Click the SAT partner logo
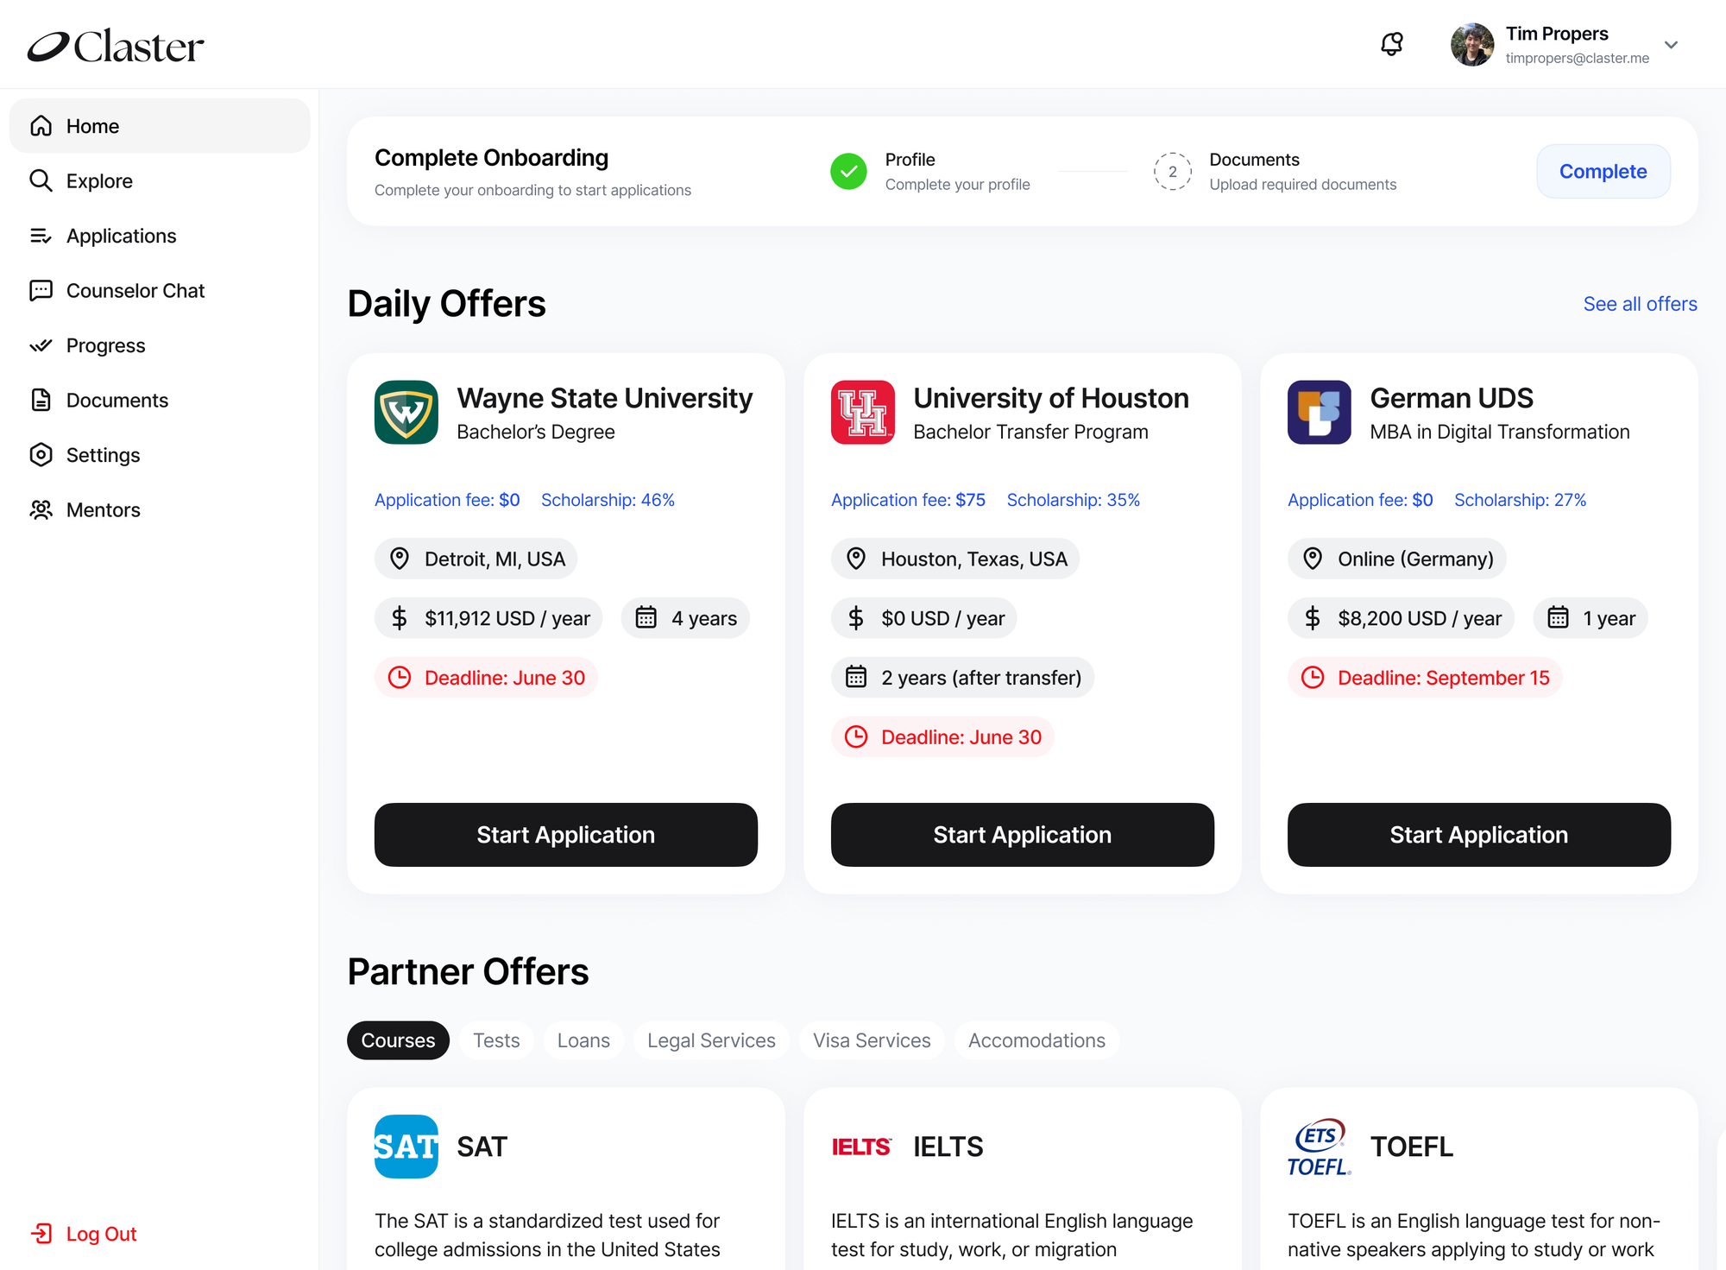1726x1270 pixels. (x=406, y=1147)
